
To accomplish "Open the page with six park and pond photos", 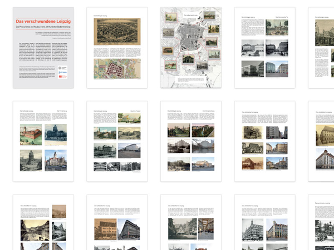I will point(191,141).
